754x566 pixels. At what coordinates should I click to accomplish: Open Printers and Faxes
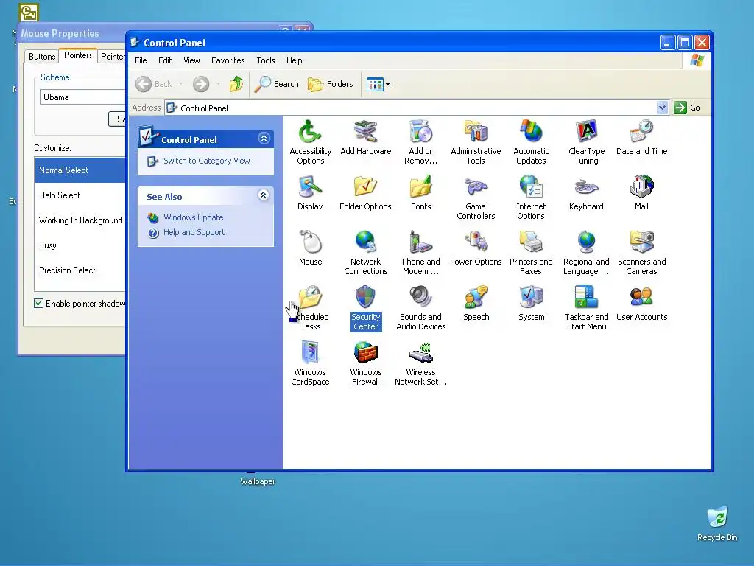click(531, 254)
